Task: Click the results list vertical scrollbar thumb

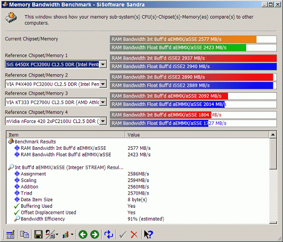Action: point(273,154)
